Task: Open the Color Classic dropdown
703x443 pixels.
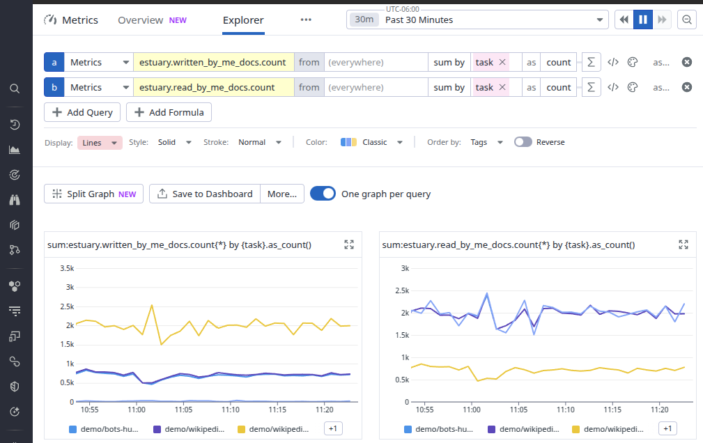Action: [x=371, y=142]
